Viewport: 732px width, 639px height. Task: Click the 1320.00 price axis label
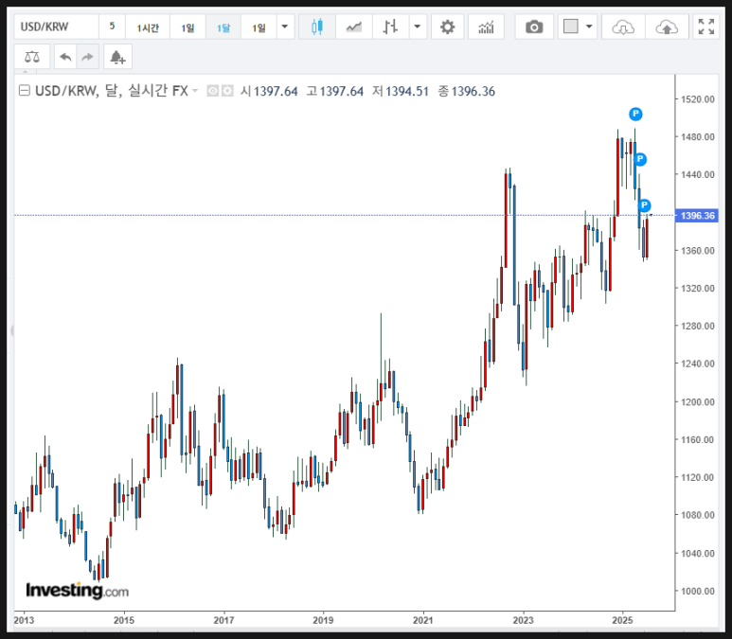[698, 289]
